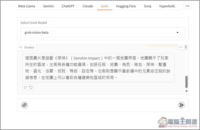Image resolution: width=200 pixels, height=130 pixels.
Task: Click into the message text input field
Action: 101,105
